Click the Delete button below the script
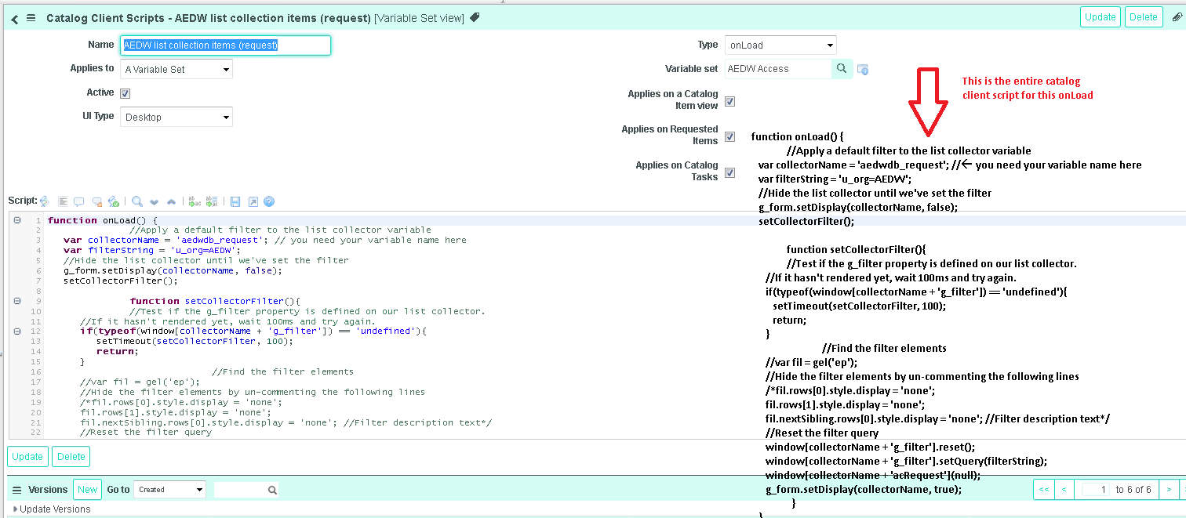 tap(71, 457)
